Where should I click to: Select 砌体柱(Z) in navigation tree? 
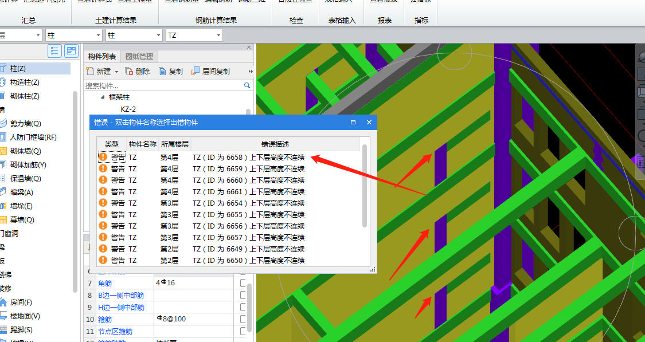(25, 96)
